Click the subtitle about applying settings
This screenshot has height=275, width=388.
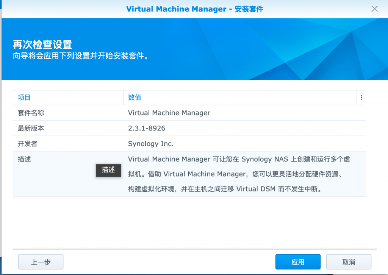click(x=81, y=56)
